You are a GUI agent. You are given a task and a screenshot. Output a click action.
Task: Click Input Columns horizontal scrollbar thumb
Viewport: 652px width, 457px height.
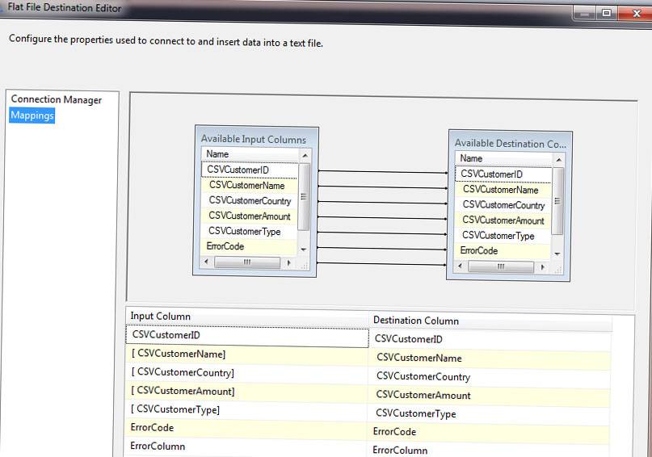tap(247, 262)
